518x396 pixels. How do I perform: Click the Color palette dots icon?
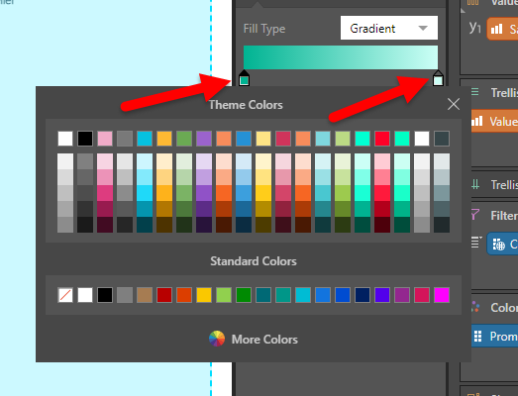[475, 307]
